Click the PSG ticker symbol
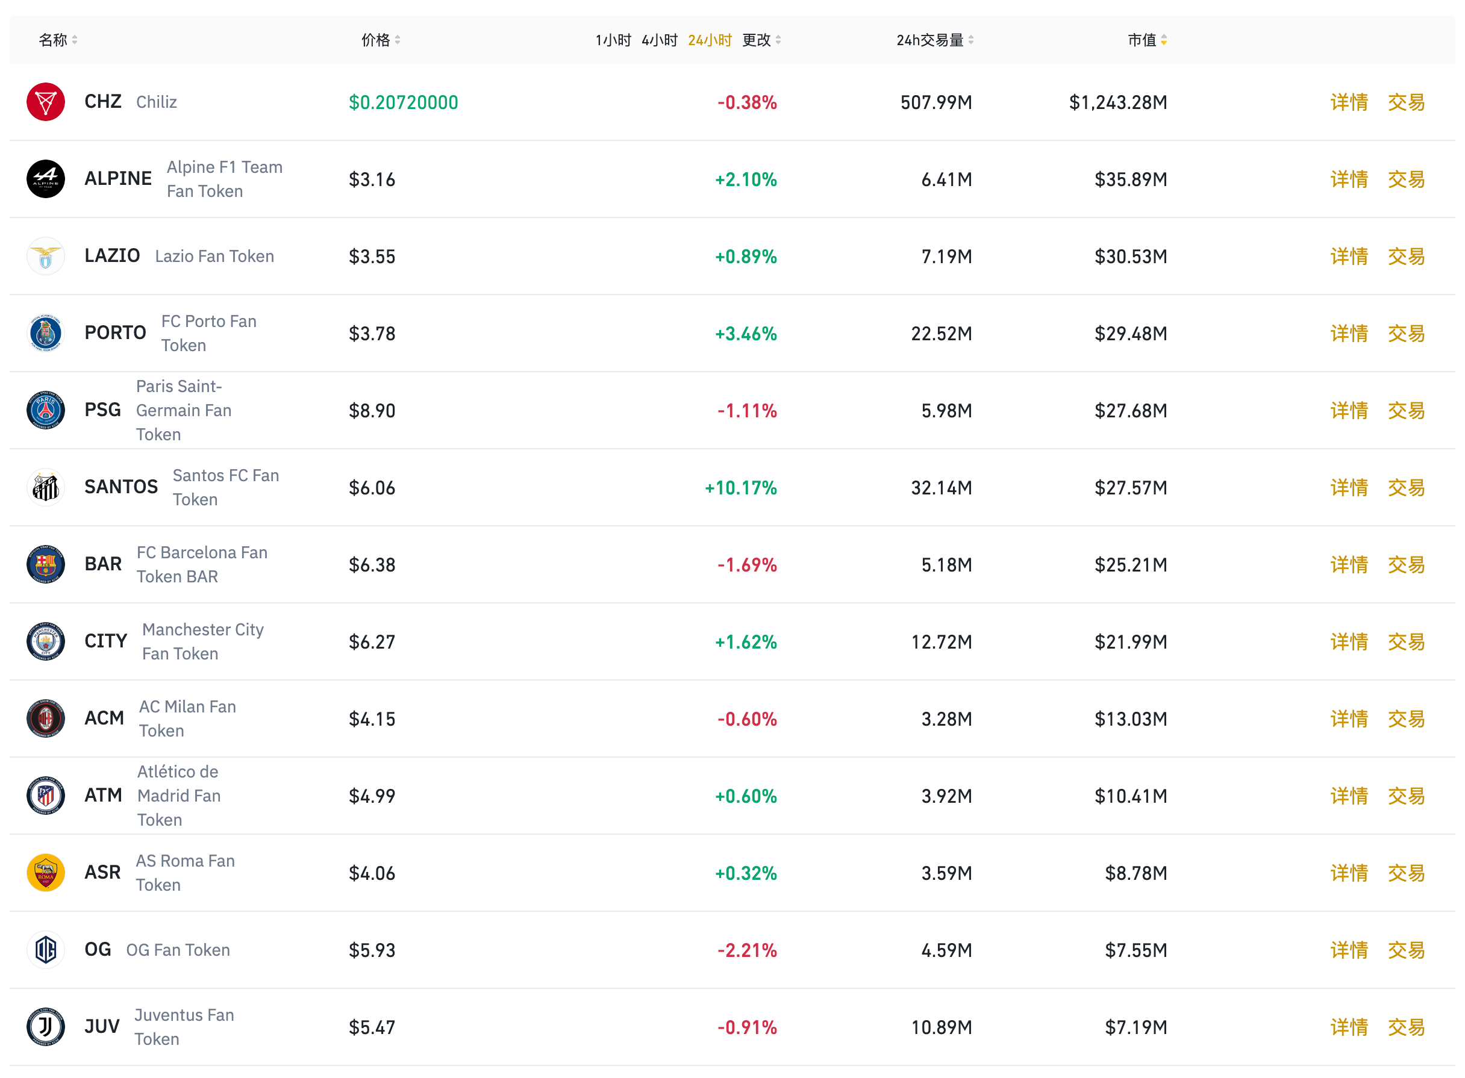Viewport: 1465px width, 1078px height. (x=102, y=410)
